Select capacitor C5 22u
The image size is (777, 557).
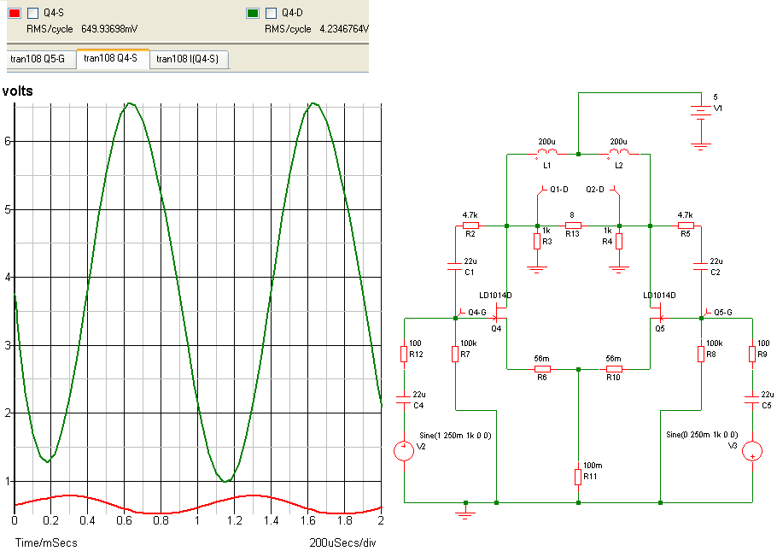[x=752, y=400]
